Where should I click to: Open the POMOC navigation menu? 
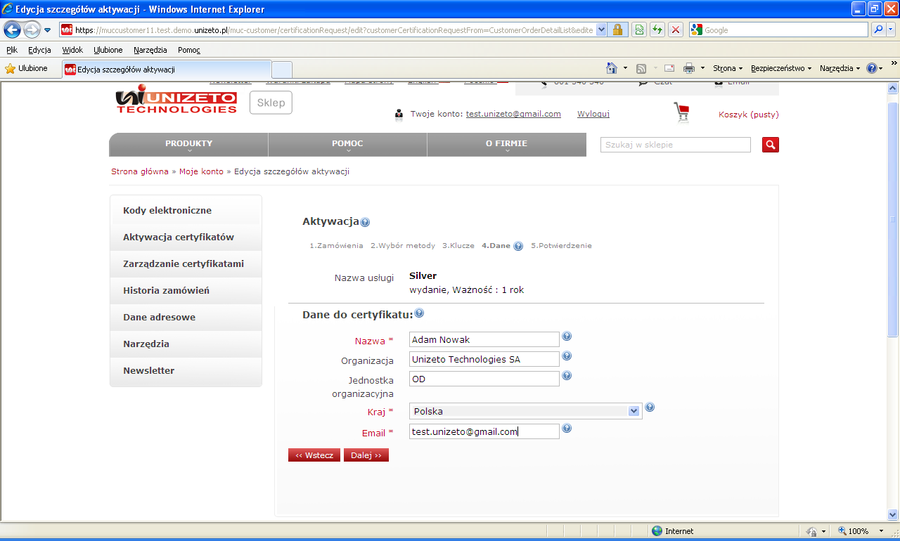click(x=347, y=145)
